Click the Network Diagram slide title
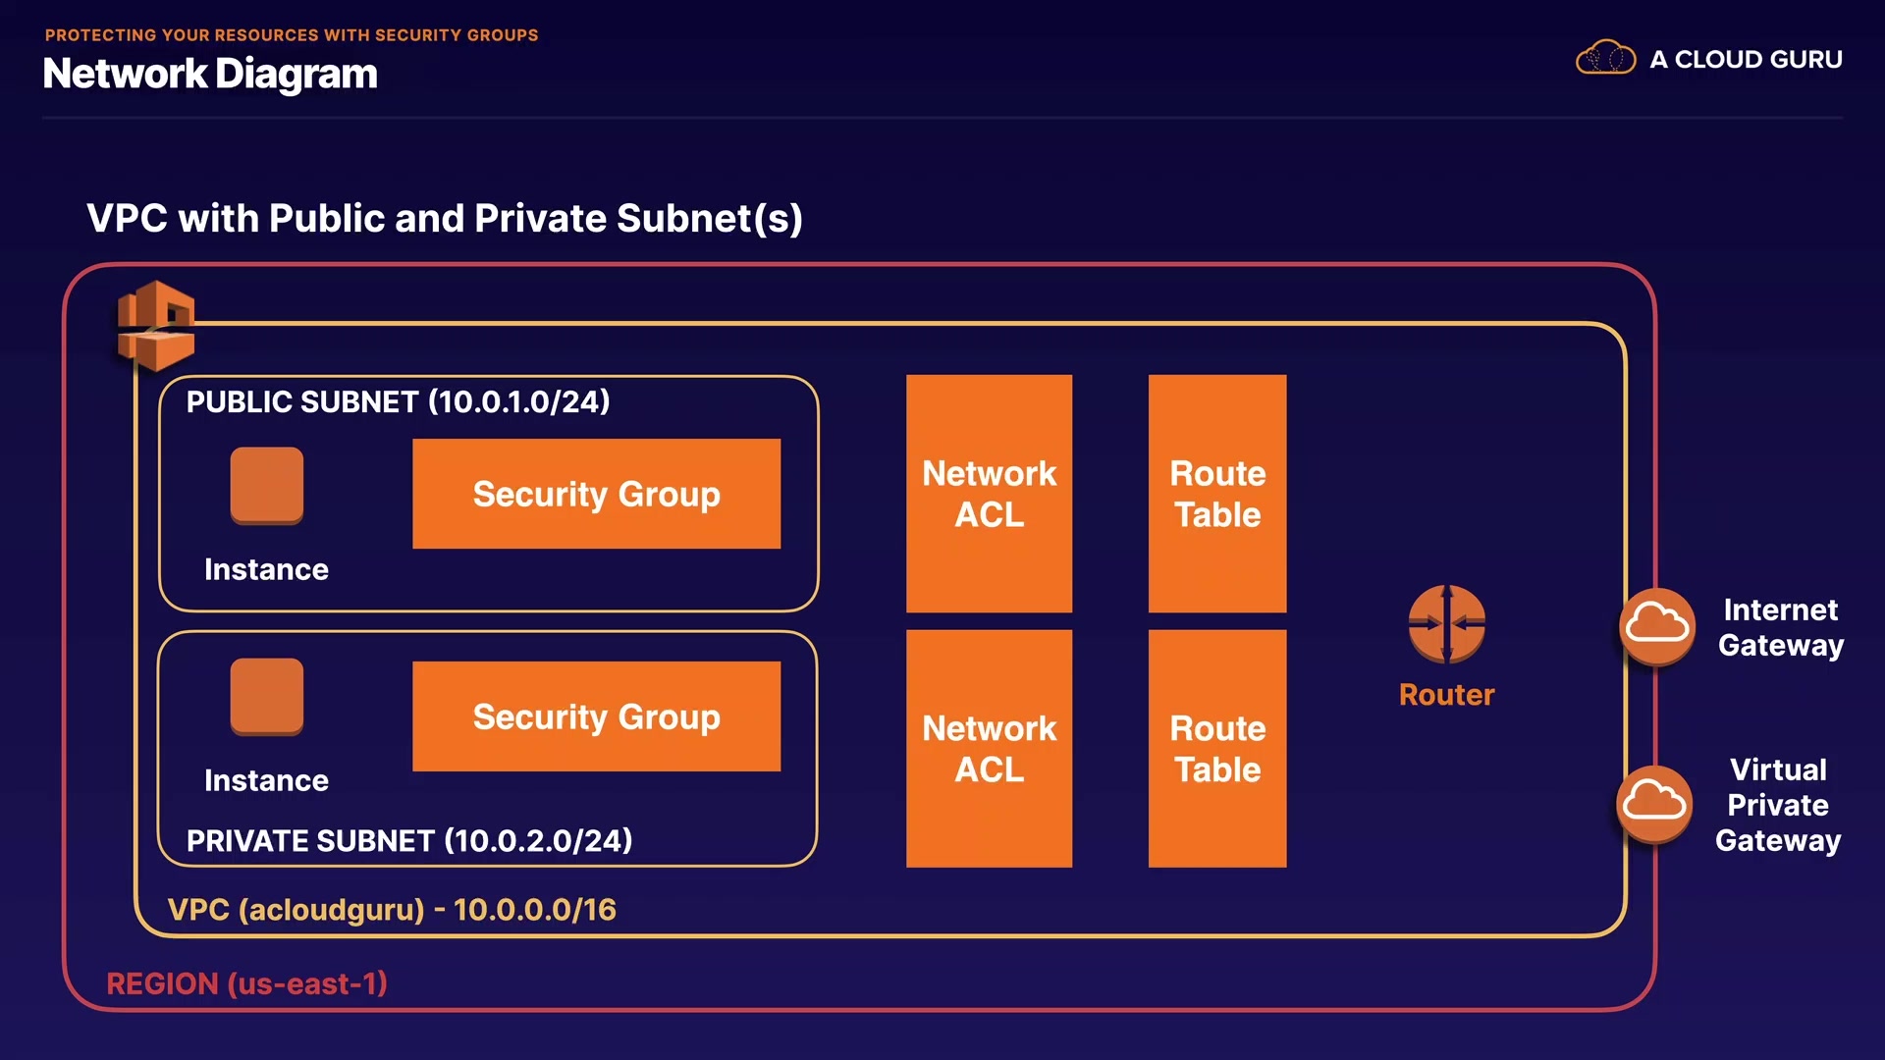The image size is (1885, 1060). point(210,74)
